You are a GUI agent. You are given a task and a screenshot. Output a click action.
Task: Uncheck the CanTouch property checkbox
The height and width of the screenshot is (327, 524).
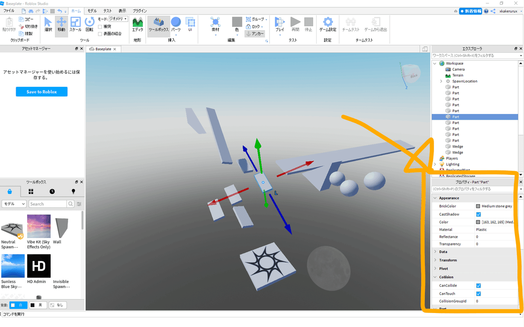coord(478,294)
